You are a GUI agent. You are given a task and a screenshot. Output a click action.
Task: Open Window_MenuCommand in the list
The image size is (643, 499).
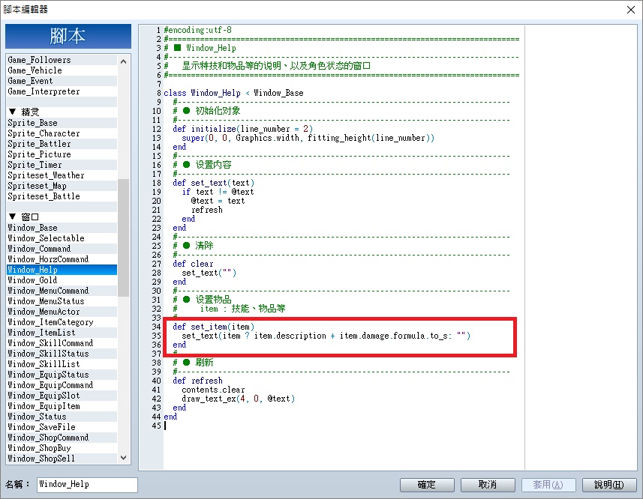tap(62, 291)
